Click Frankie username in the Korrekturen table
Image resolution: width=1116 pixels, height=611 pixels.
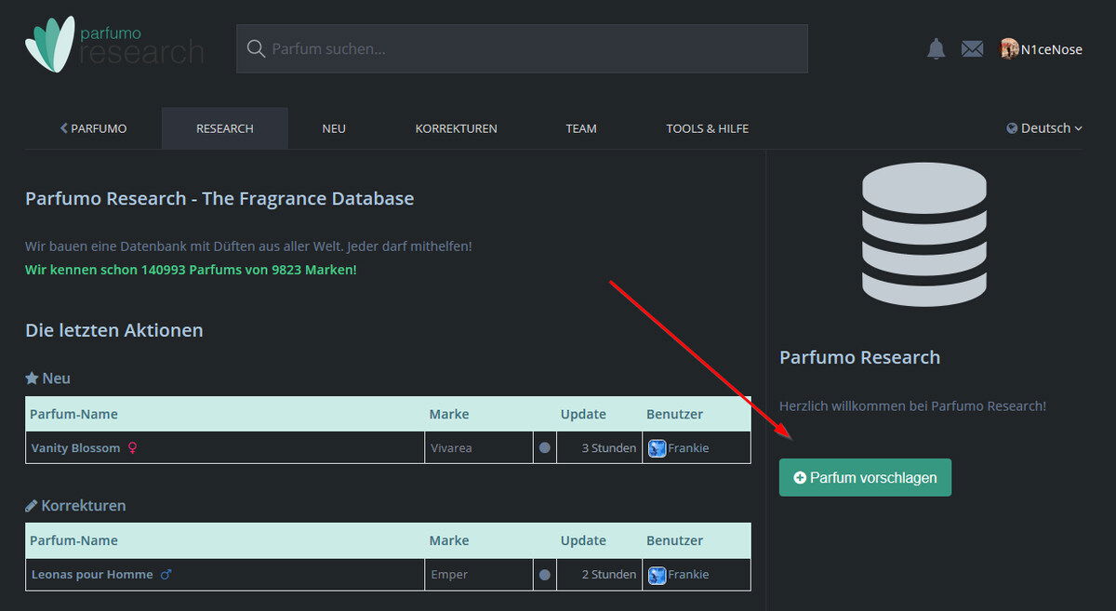688,575
